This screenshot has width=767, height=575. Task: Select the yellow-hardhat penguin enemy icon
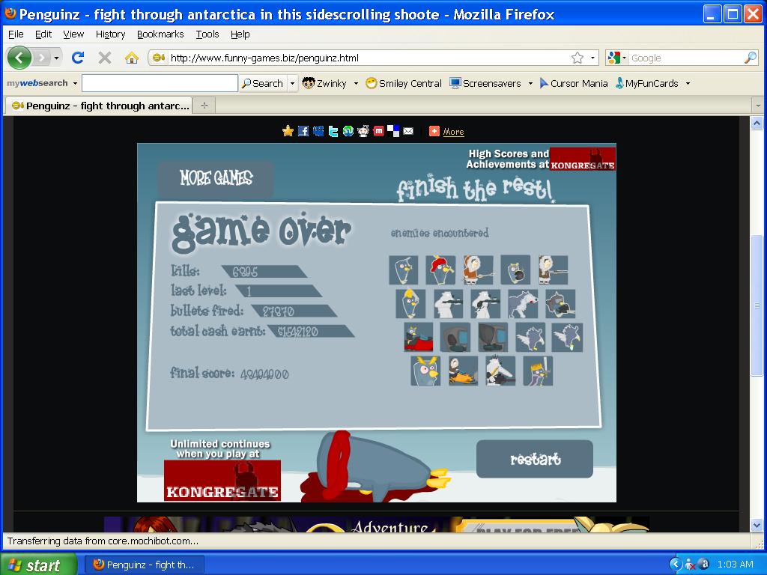tap(410, 304)
